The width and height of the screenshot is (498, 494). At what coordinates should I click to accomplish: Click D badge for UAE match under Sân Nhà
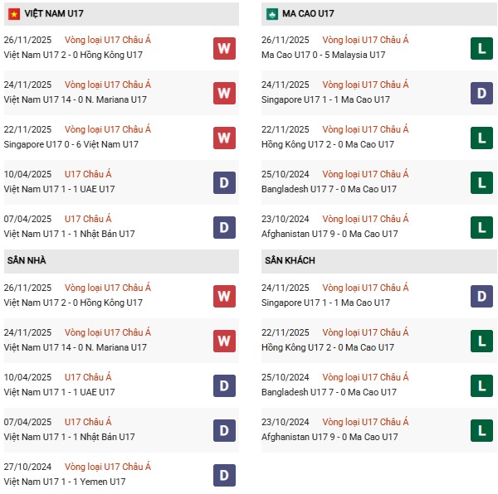click(224, 385)
